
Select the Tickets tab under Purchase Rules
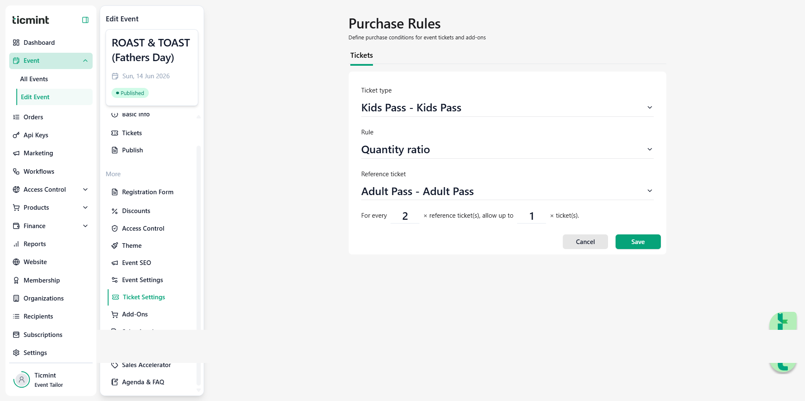pyautogui.click(x=361, y=55)
